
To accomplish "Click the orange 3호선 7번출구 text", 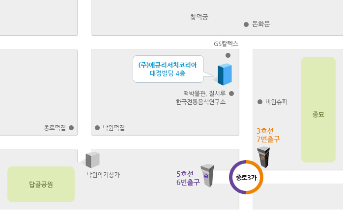I will (x=268, y=135).
